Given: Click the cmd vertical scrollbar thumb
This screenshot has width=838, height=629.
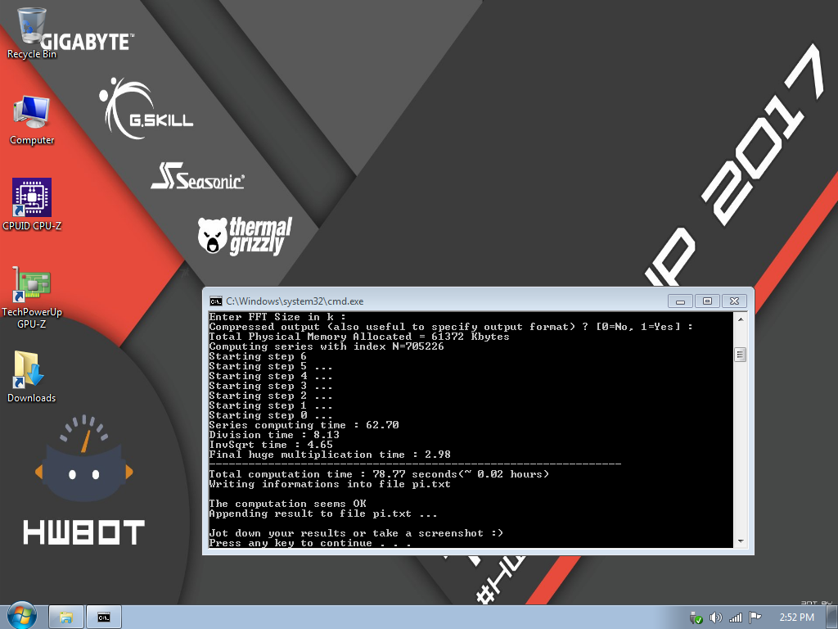Looking at the screenshot, I should coord(740,354).
